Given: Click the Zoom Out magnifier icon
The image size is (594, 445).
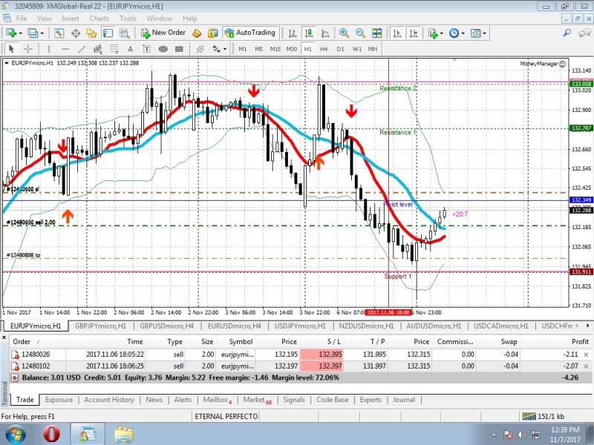Looking at the screenshot, I should 360,33.
